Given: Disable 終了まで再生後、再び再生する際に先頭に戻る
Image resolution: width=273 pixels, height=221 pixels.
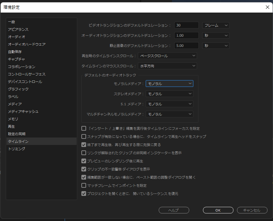Looking at the screenshot, I should (83, 144).
